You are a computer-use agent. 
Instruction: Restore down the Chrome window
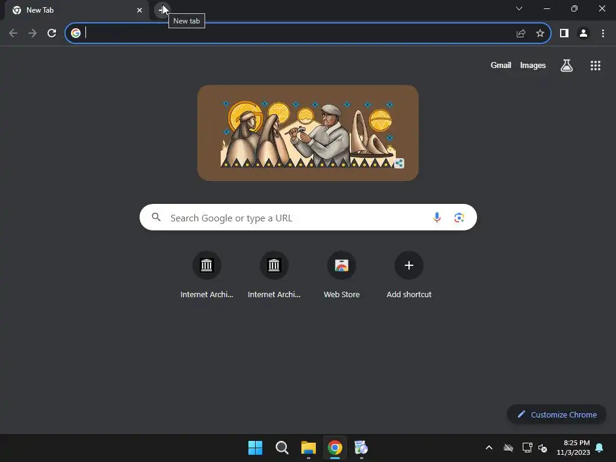pyautogui.click(x=574, y=8)
